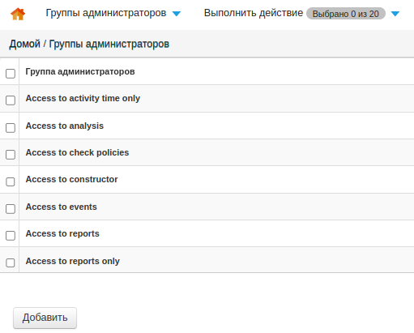Image resolution: width=414 pixels, height=333 pixels.
Task: Open the Access to reports only group
Action: click(x=73, y=261)
